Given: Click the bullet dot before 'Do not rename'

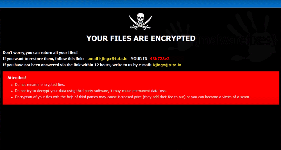Looking at the screenshot, I should pos(12,85).
